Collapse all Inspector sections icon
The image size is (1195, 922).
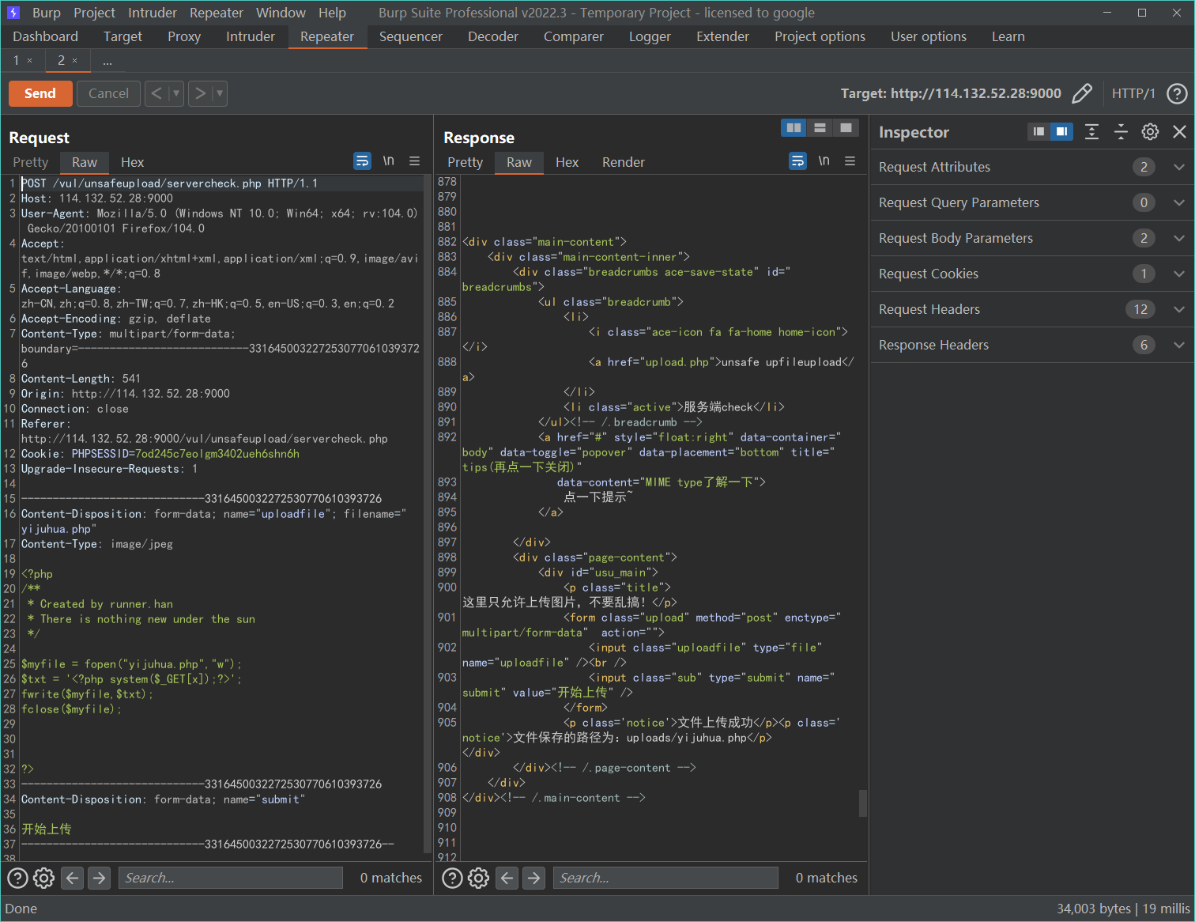pyautogui.click(x=1121, y=131)
